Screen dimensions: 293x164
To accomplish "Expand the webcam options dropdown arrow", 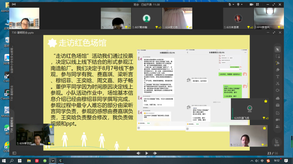I will (x=242, y=5).
